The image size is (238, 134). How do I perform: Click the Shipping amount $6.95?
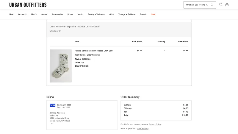click(186, 108)
